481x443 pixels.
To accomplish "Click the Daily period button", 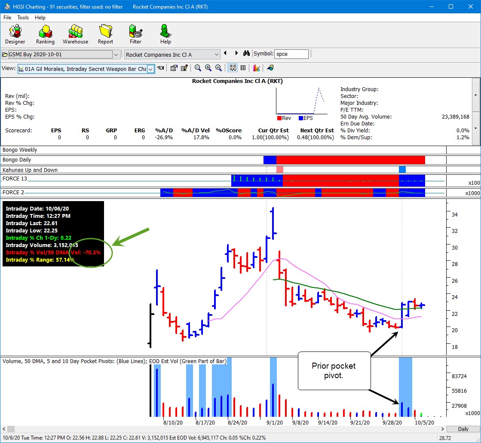I will (463, 429).
